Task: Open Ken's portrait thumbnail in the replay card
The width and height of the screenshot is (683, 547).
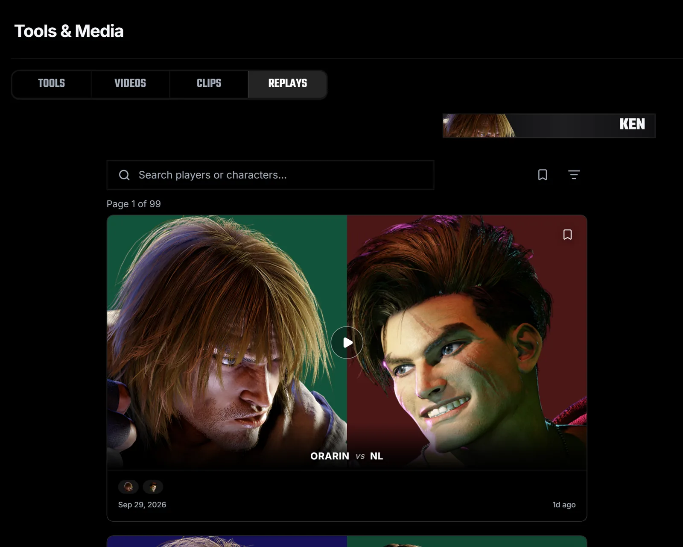Action: pyautogui.click(x=227, y=342)
